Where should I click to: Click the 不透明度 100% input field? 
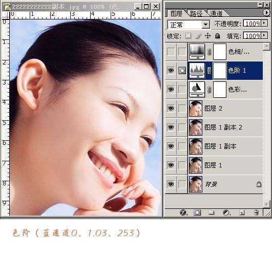pos(252,23)
